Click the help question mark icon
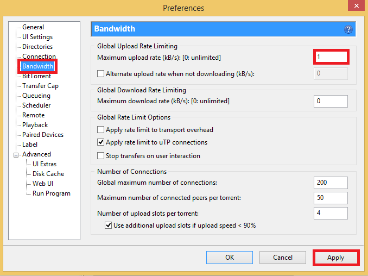 point(348,29)
